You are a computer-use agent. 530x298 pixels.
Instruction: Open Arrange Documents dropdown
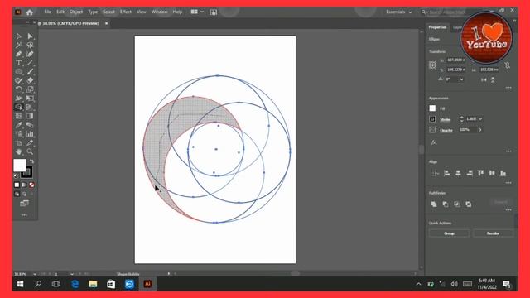click(197, 12)
